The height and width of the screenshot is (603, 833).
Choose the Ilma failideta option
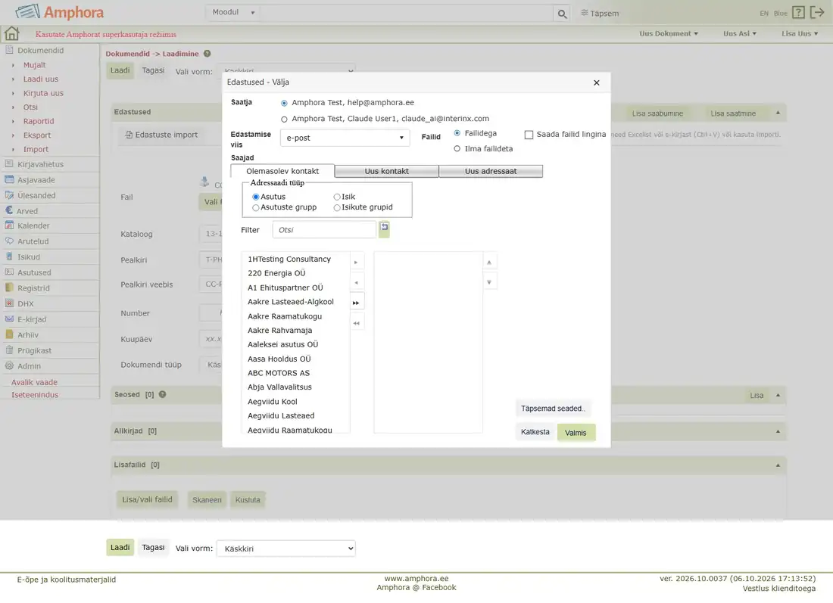(x=457, y=148)
